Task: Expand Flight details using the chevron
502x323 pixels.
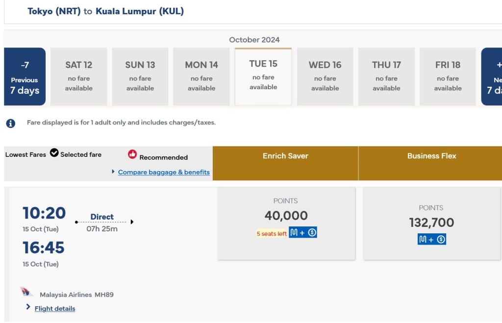Action: point(28,307)
